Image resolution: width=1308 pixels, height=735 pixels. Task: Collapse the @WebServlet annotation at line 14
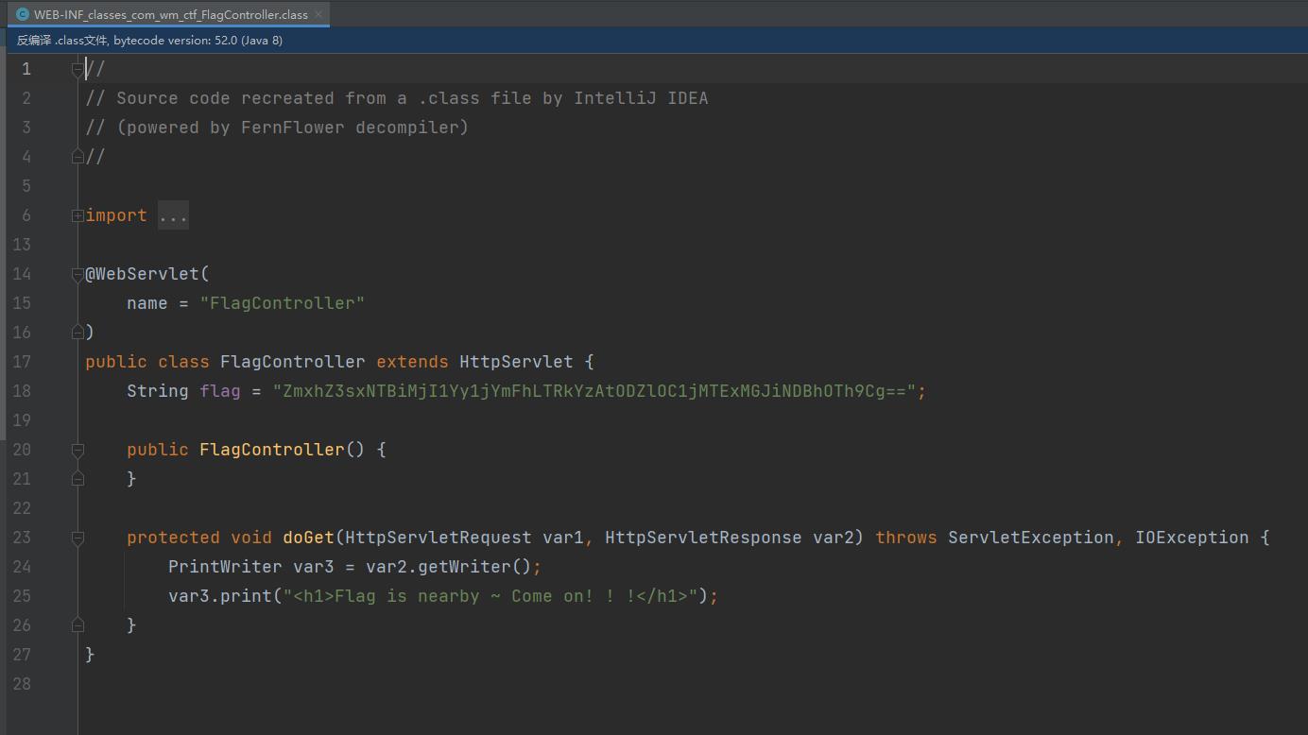(78, 274)
